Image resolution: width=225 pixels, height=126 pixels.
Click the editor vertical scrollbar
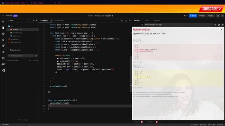(131, 74)
